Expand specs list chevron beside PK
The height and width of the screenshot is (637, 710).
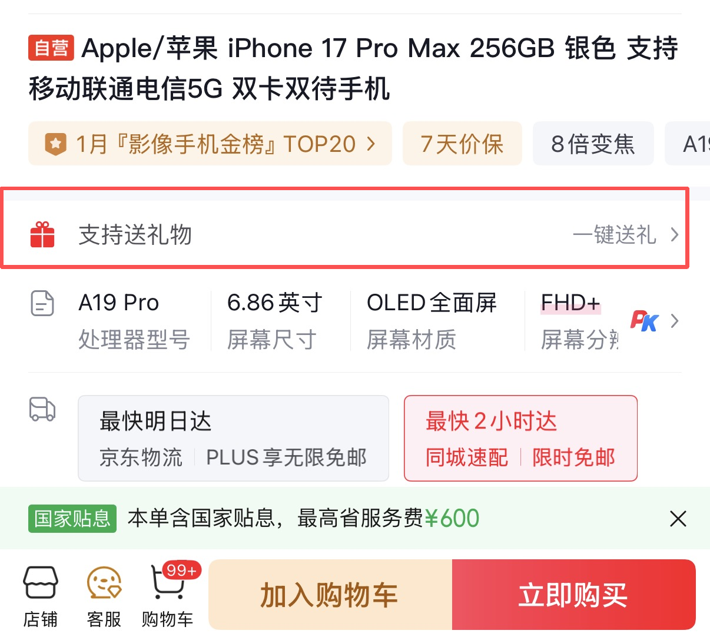pos(675,321)
